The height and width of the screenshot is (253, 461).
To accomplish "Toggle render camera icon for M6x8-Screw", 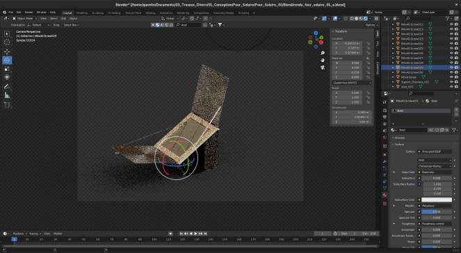I will (456, 77).
